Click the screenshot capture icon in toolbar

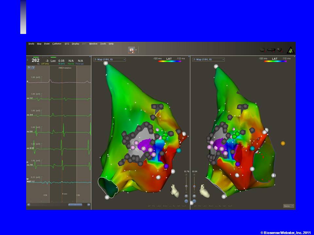132,50
